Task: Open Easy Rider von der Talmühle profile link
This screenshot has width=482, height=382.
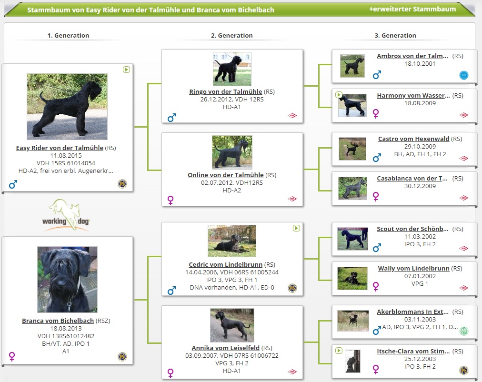Action: [60, 148]
